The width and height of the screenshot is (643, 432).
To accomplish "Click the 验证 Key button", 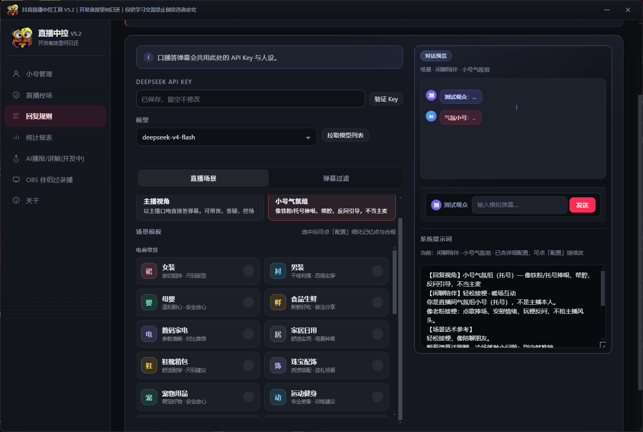I will tap(386, 99).
